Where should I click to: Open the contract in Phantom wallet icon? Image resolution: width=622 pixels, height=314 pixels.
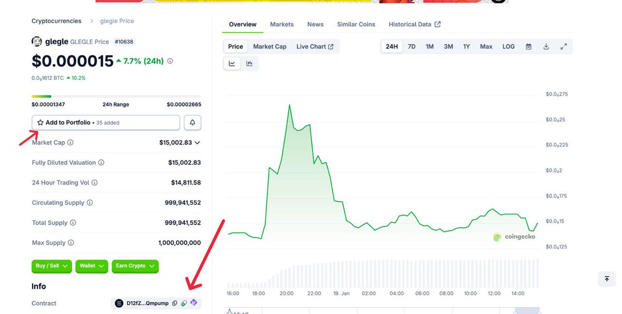pos(194,303)
